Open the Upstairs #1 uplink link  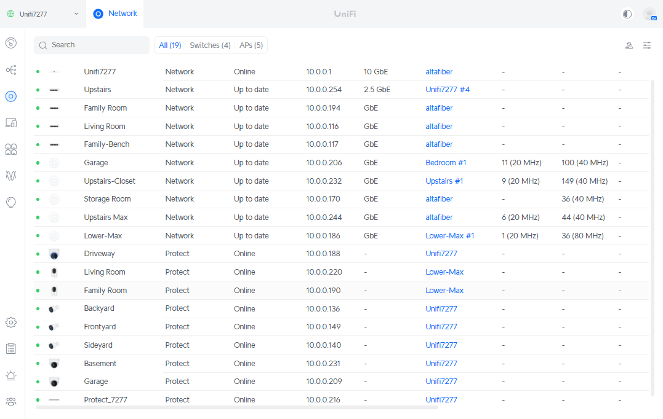[444, 181]
